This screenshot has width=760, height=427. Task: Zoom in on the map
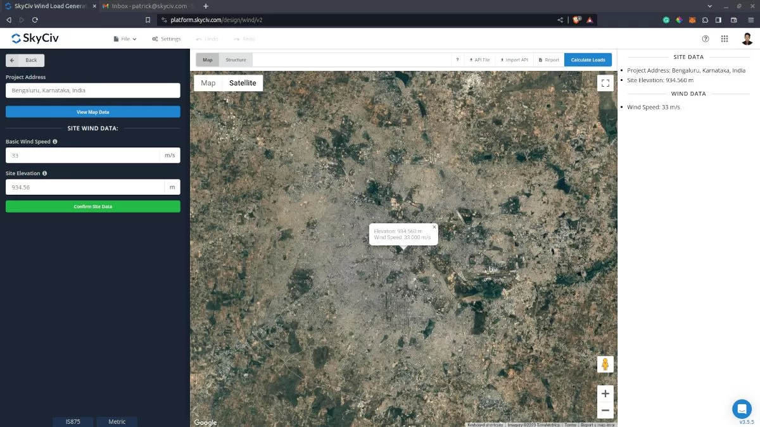click(x=605, y=393)
